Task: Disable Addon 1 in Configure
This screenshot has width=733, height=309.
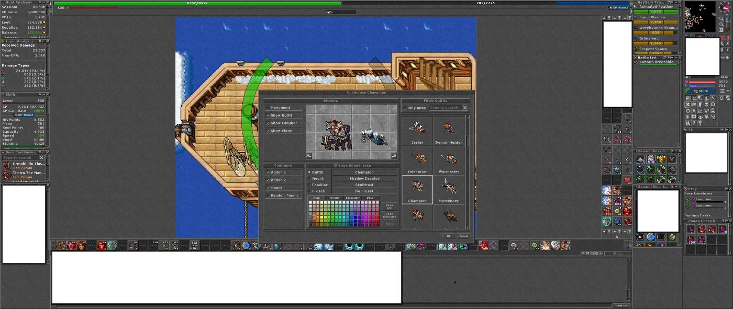Action: coord(268,172)
